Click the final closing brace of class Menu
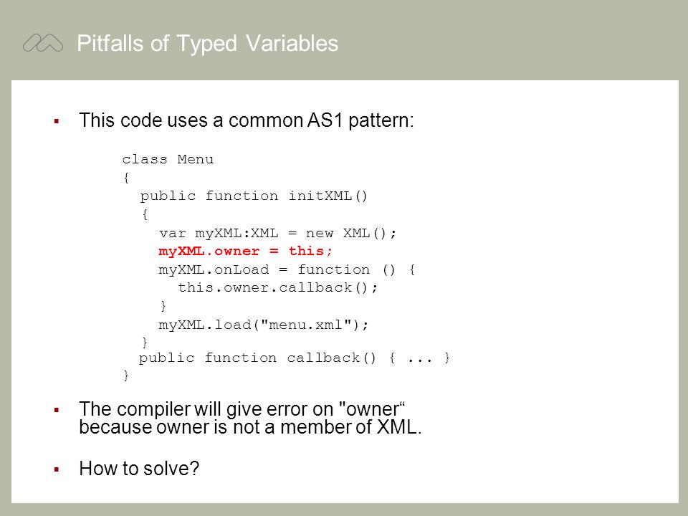This screenshot has height=516, width=688. coord(126,376)
